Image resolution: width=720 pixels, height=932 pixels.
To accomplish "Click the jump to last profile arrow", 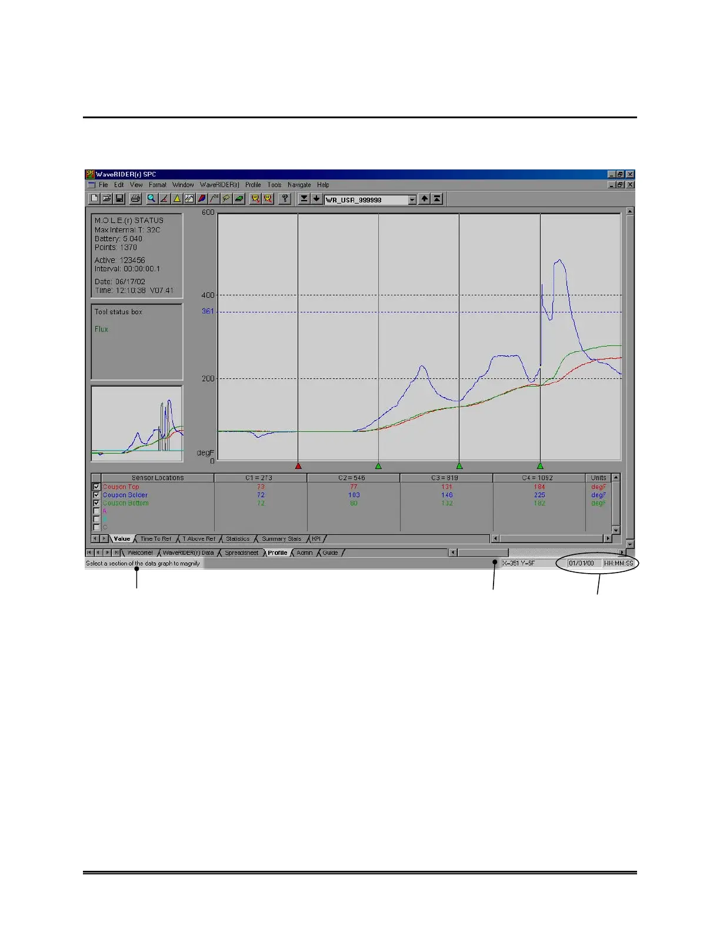I will tap(304, 199).
